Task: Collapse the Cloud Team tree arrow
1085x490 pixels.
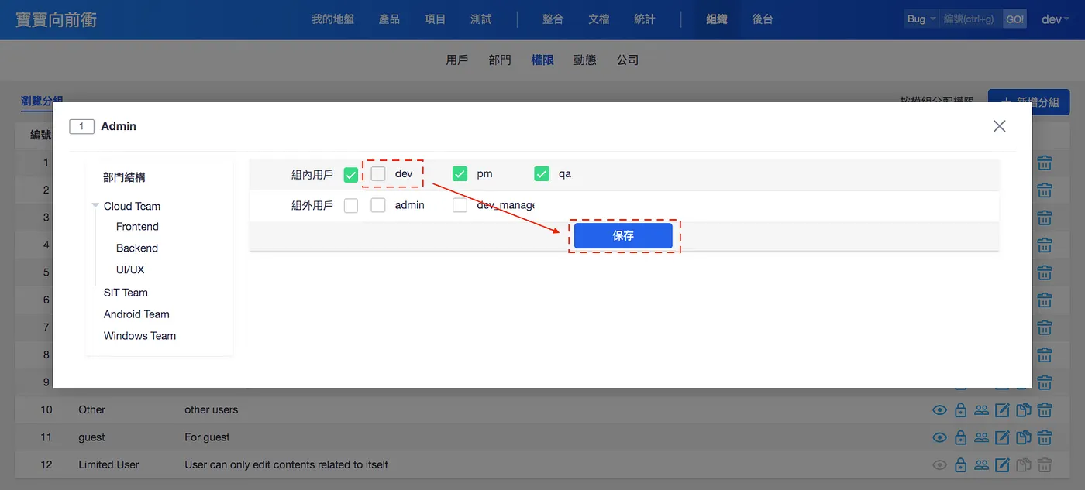Action: pyautogui.click(x=95, y=206)
